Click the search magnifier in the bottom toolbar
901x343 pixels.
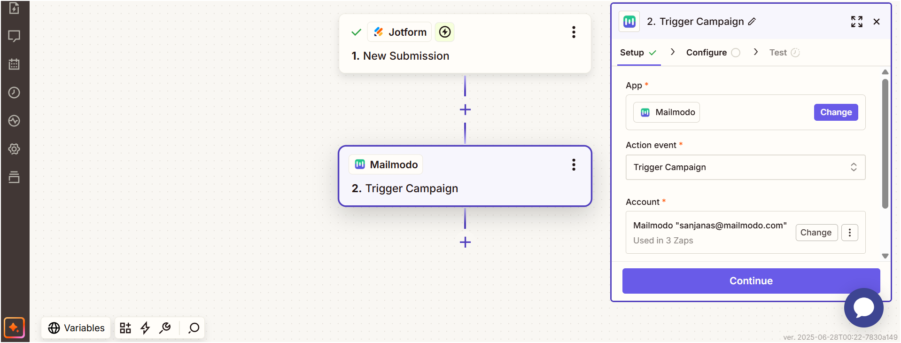(194, 328)
